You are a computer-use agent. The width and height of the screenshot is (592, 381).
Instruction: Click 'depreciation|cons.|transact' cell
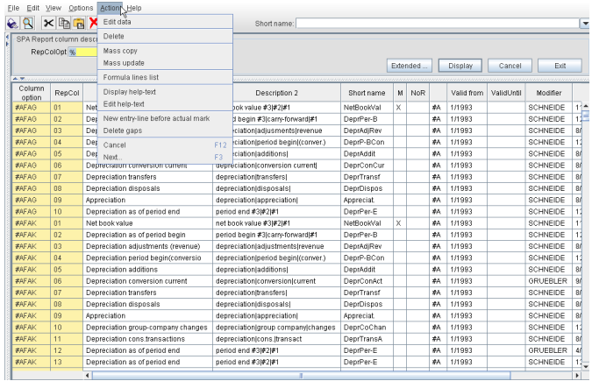coord(277,339)
